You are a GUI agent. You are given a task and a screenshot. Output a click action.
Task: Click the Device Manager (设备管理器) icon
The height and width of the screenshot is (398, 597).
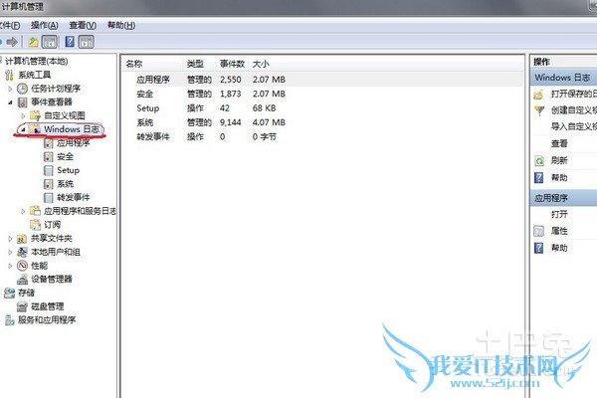(23, 280)
